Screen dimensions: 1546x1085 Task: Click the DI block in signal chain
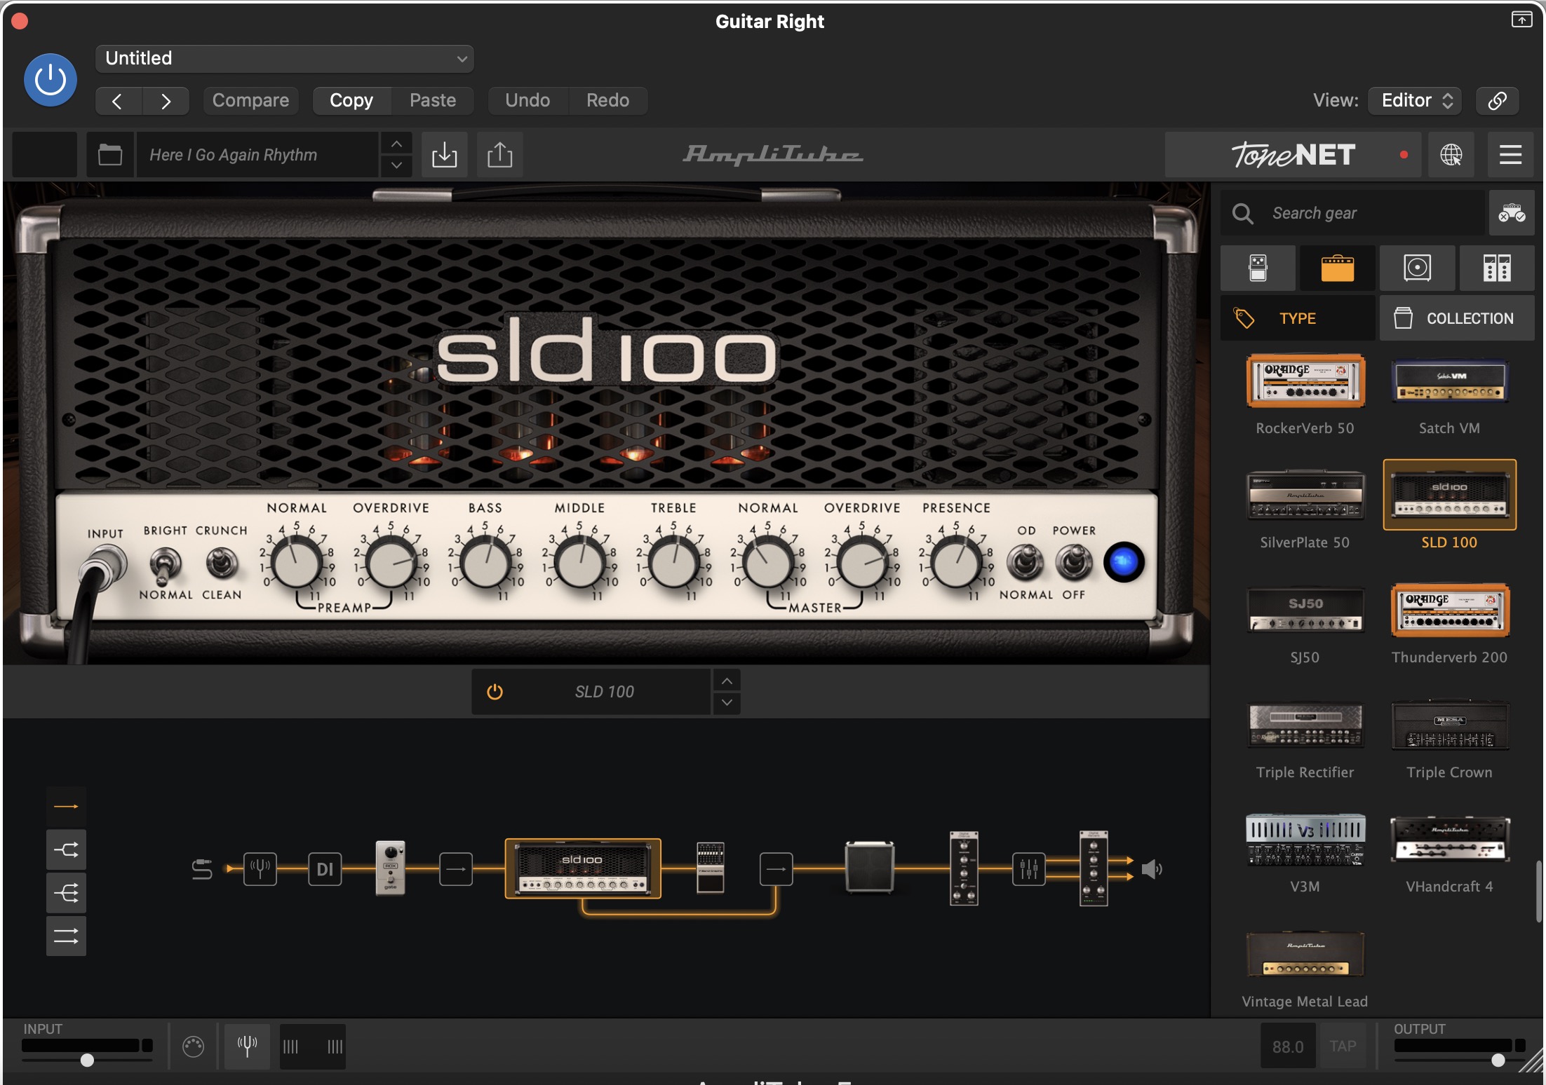pos(325,869)
